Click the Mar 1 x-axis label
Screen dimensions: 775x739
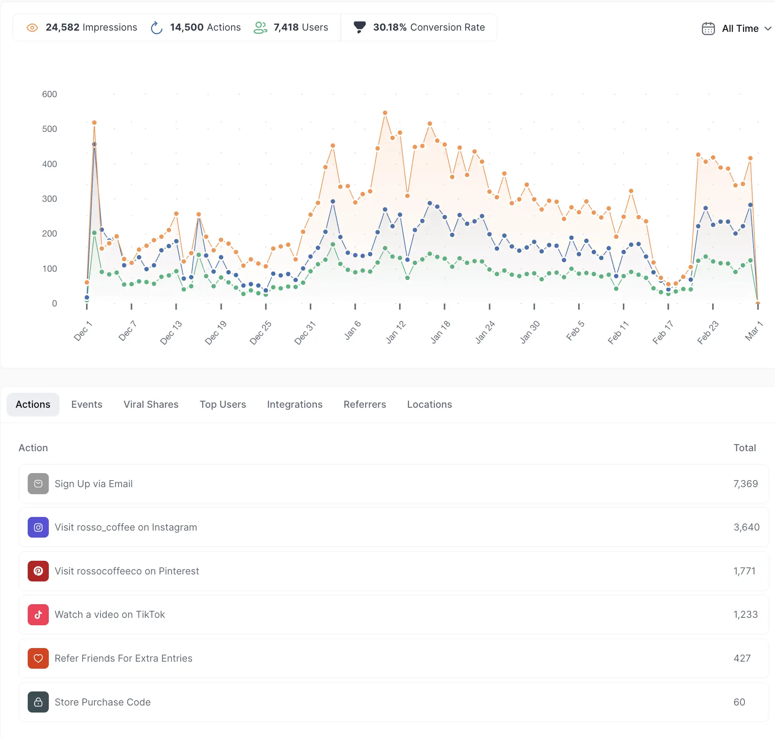coord(754,331)
